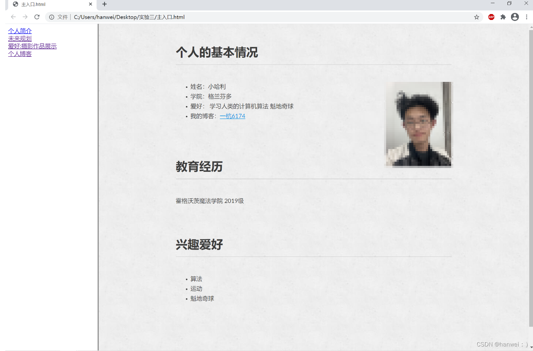Open the Adblock Plus extension icon
533x351 pixels.
point(491,17)
